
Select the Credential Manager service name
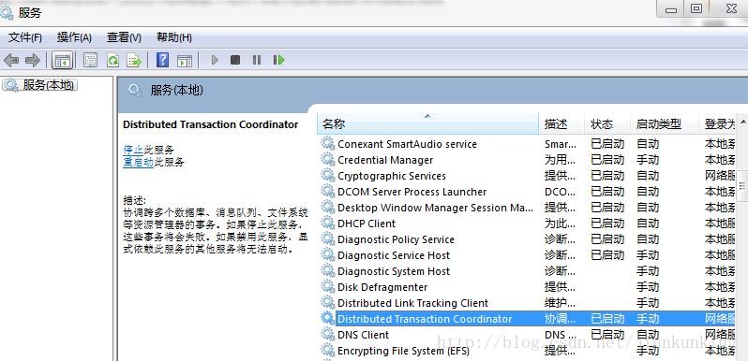pyautogui.click(x=385, y=160)
